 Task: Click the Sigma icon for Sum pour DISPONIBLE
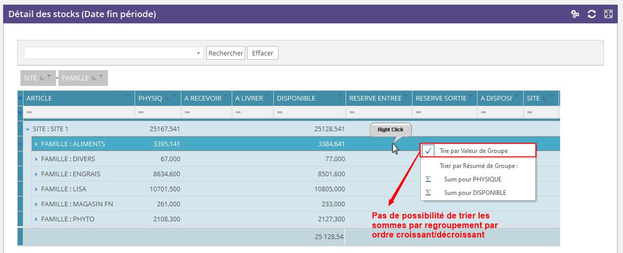(x=428, y=193)
